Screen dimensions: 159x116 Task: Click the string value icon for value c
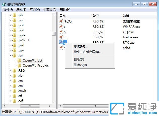click(61, 37)
